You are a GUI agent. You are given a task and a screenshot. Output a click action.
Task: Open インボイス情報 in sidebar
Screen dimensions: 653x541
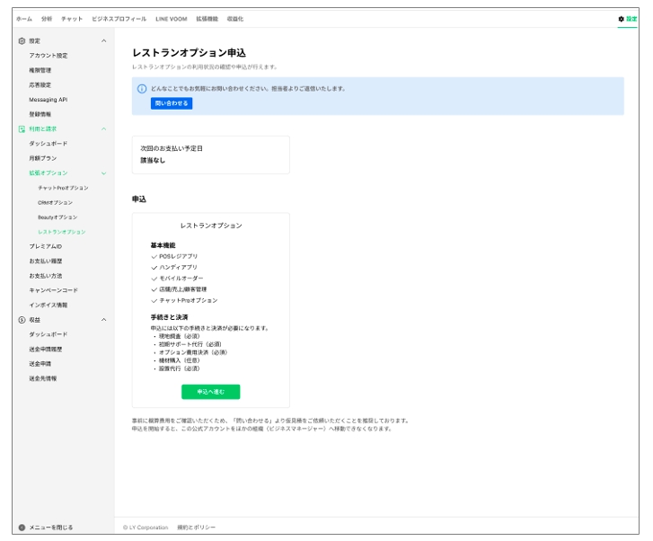coord(49,305)
